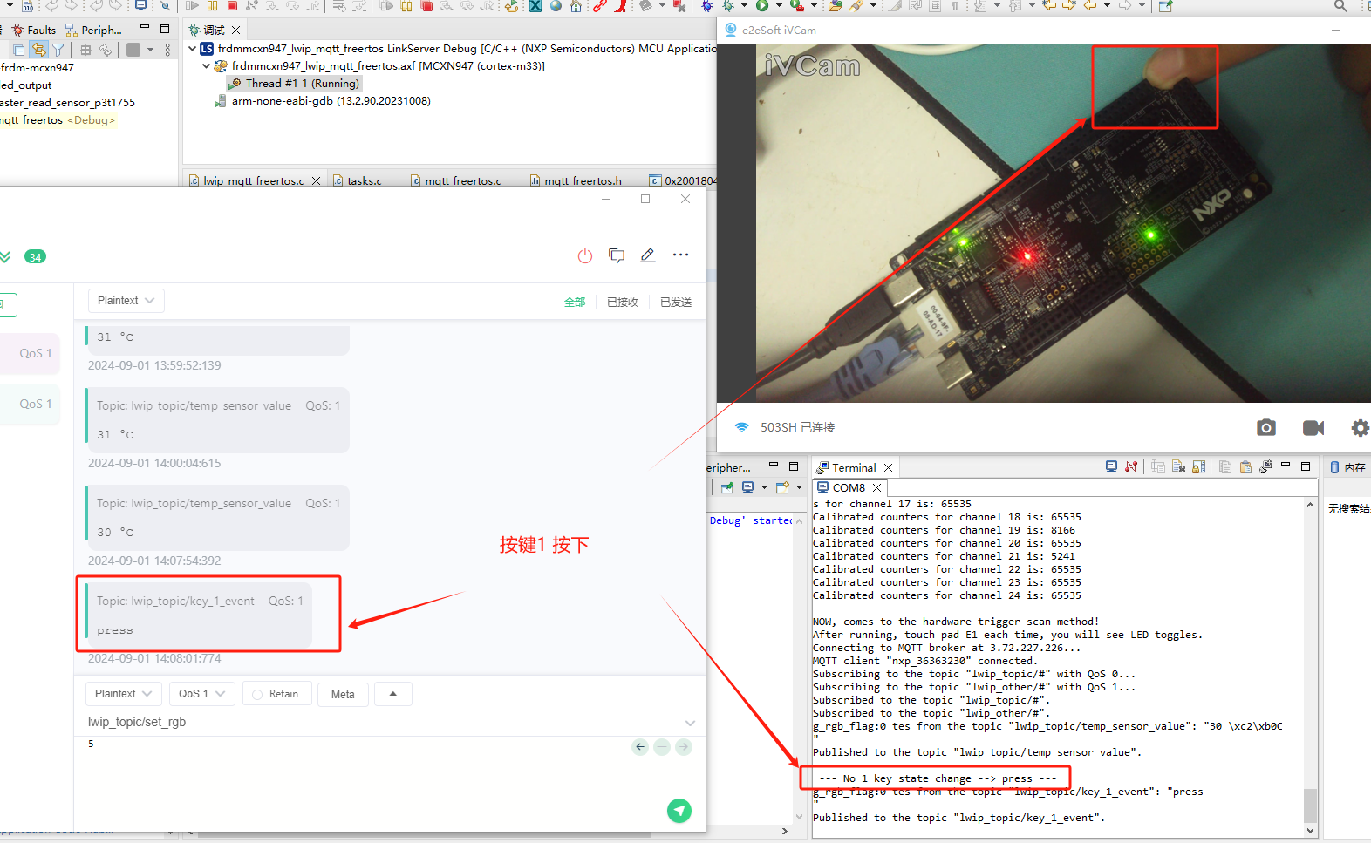Open the tasks.c editor tab
Image resolution: width=1371 pixels, height=843 pixels.
pos(358,180)
